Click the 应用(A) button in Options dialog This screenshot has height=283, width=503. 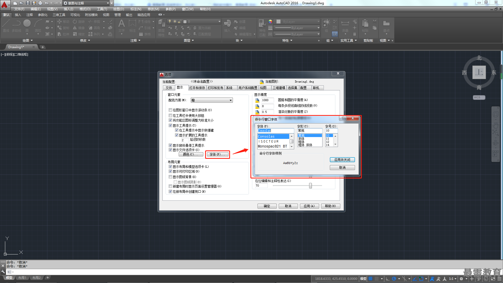(x=309, y=206)
